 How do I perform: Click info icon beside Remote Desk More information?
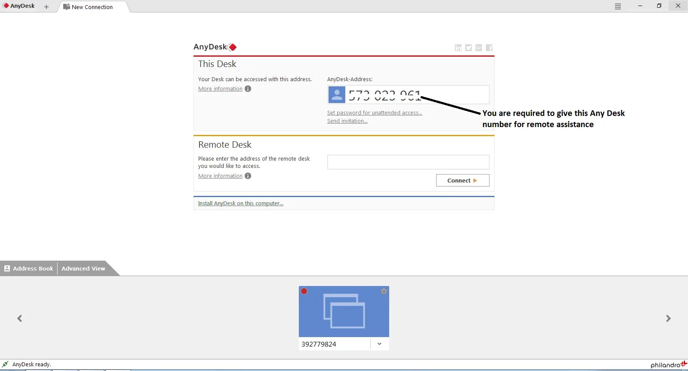pos(248,176)
